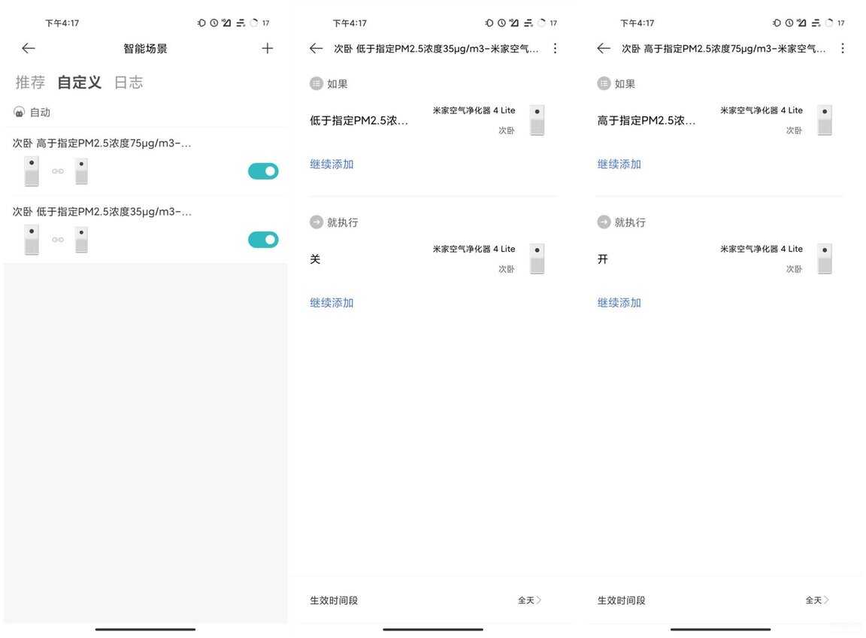The image size is (866, 638).
Task: Click 米家空气净化器 4 Lite label beside 关
Action: click(474, 249)
